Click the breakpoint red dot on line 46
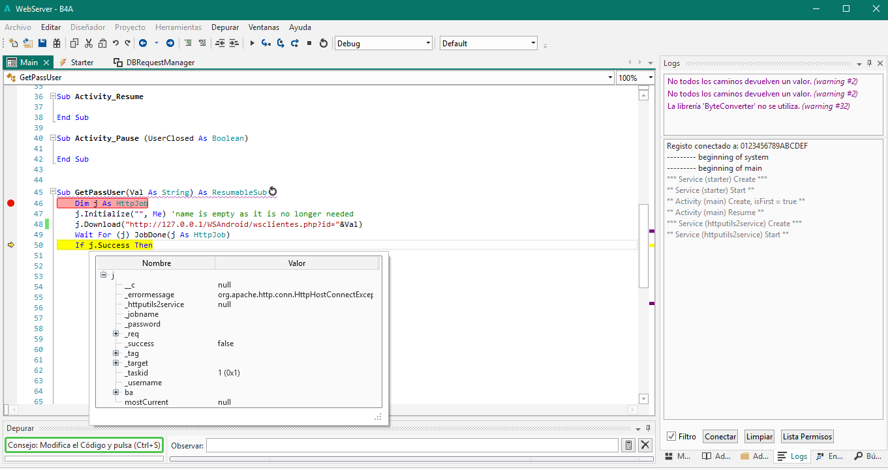The width and height of the screenshot is (888, 470). pos(10,203)
